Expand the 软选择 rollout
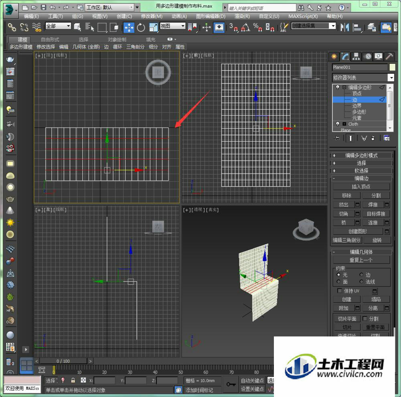 click(361, 170)
